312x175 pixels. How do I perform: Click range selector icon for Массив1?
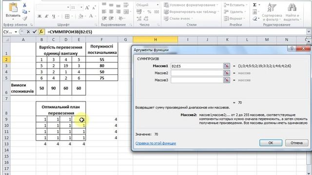(226, 66)
